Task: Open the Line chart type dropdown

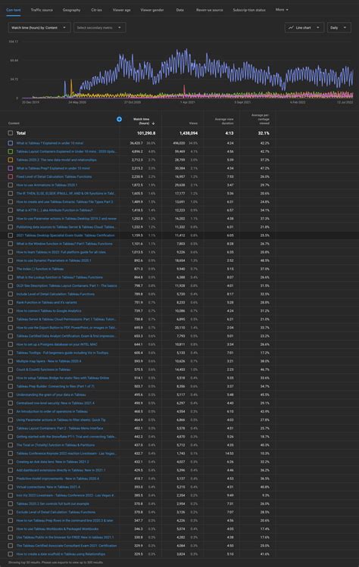Action: pyautogui.click(x=304, y=27)
